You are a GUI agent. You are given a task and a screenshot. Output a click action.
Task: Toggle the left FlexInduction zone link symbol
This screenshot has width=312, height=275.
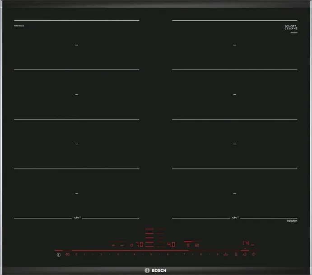click(76, 218)
